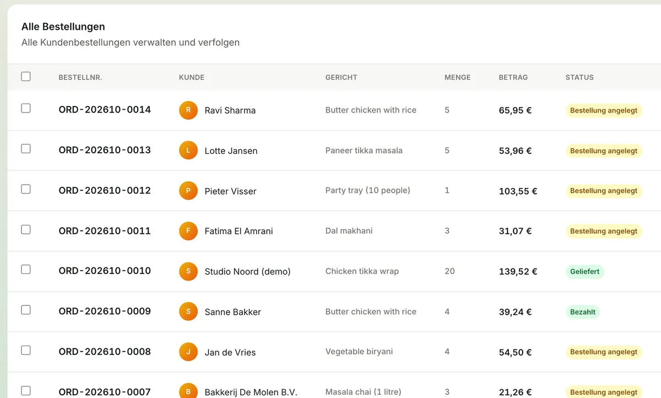Mark the checkbox for order ORD-202610-0011
Screen dimensions: 661x398
26,229
